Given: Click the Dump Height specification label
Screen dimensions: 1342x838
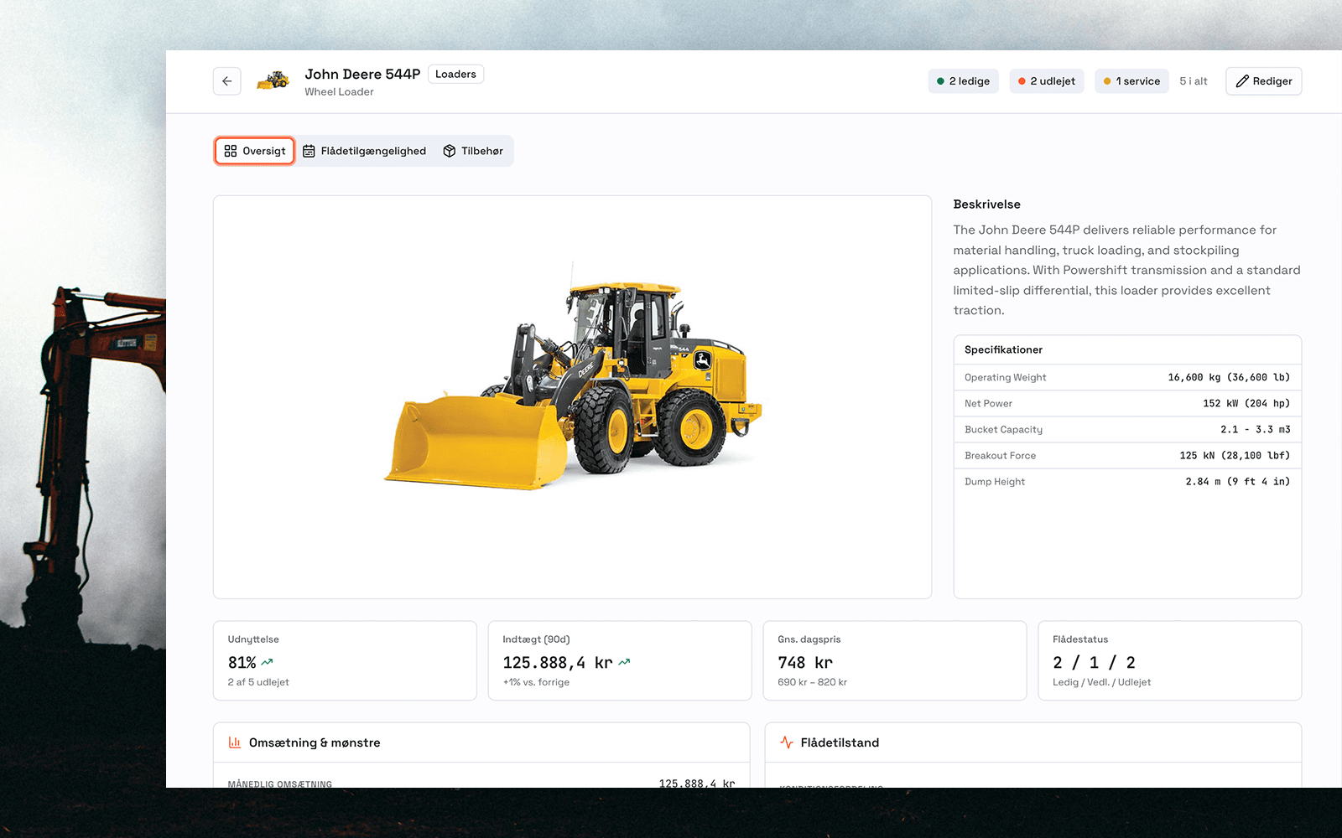Looking at the screenshot, I should pyautogui.click(x=995, y=481).
